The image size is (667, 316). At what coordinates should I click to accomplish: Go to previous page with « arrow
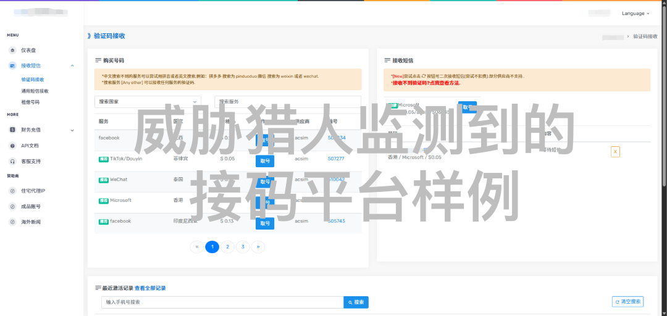pos(196,247)
